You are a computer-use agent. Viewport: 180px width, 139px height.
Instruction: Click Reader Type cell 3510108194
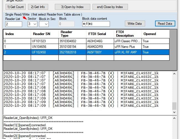pyautogui.click(x=72, y=47)
